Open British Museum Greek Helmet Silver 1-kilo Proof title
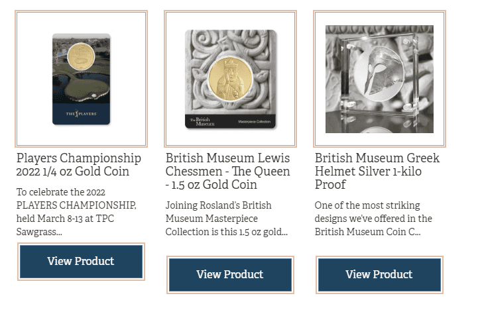 (x=377, y=171)
